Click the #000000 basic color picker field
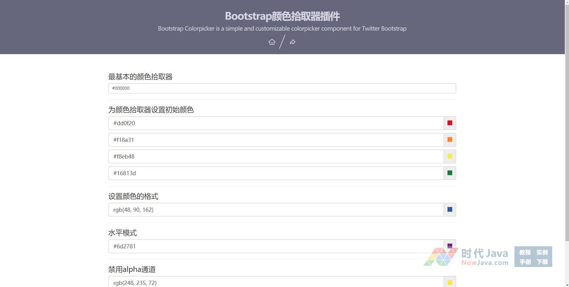The height and width of the screenshot is (287, 569). click(x=282, y=88)
